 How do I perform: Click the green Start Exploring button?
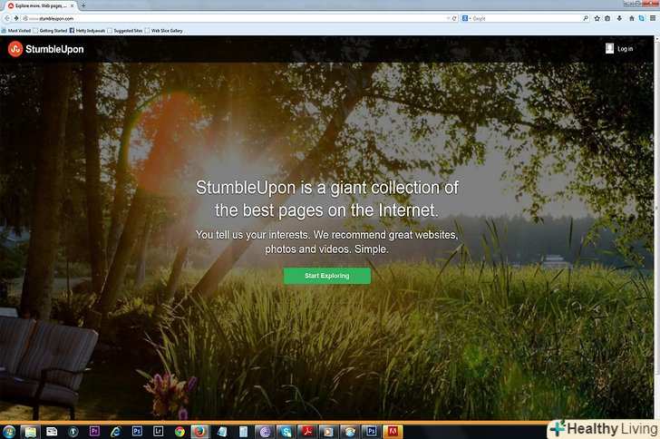tap(327, 276)
